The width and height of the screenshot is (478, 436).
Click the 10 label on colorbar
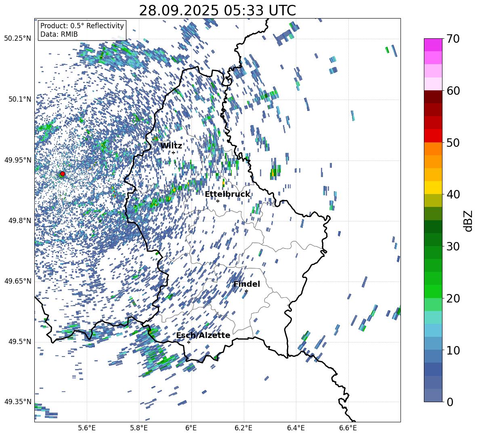coord(453,350)
